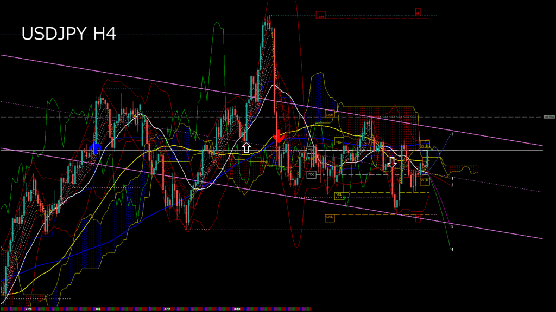
Task: Click the white outlined up arrow
Action: (x=246, y=147)
